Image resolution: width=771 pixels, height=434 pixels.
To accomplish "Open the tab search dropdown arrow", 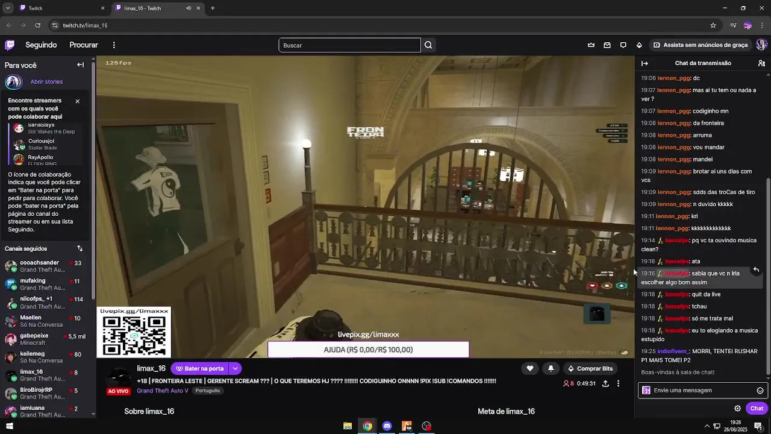I will click(x=7, y=8).
